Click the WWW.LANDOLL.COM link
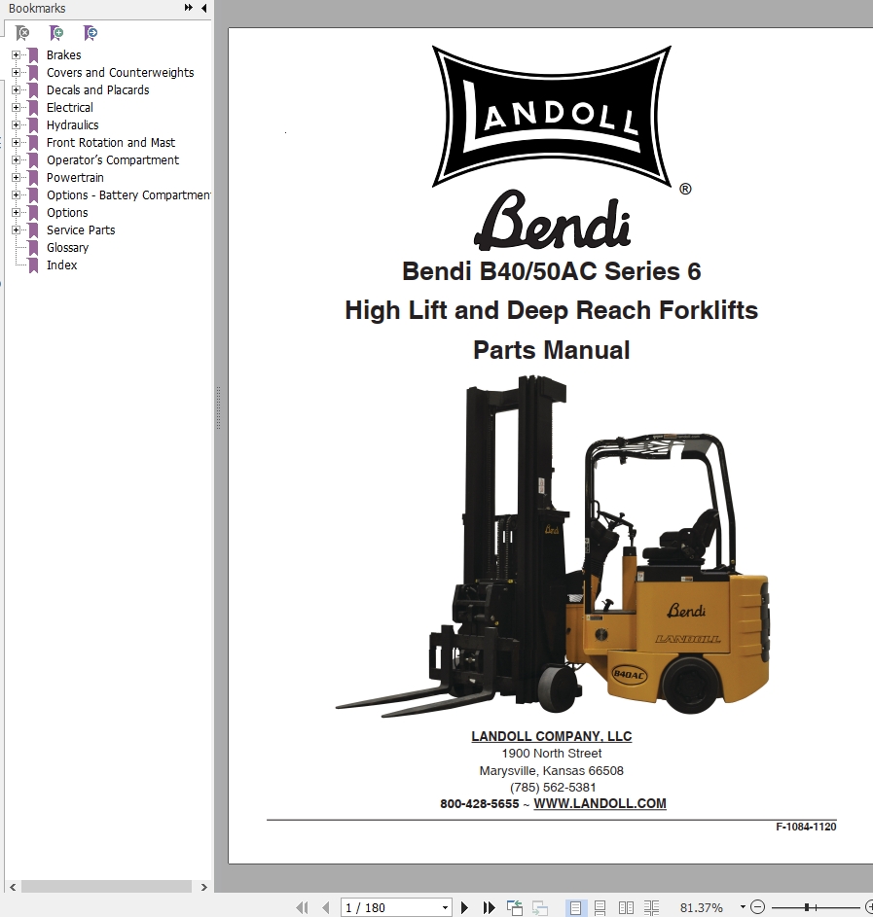 (x=600, y=803)
